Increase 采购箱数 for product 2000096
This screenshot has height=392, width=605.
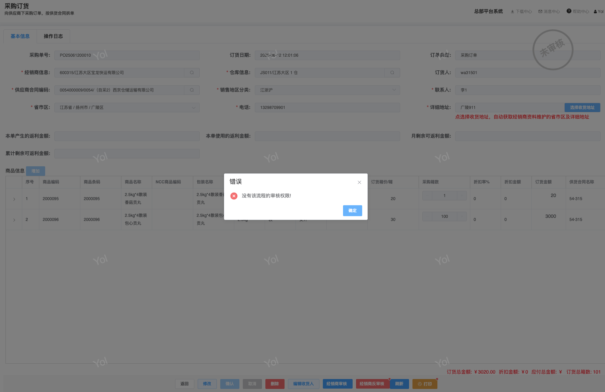coord(462,216)
